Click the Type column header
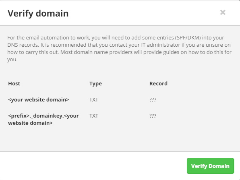The width and height of the screenshot is (240, 180). click(96, 84)
